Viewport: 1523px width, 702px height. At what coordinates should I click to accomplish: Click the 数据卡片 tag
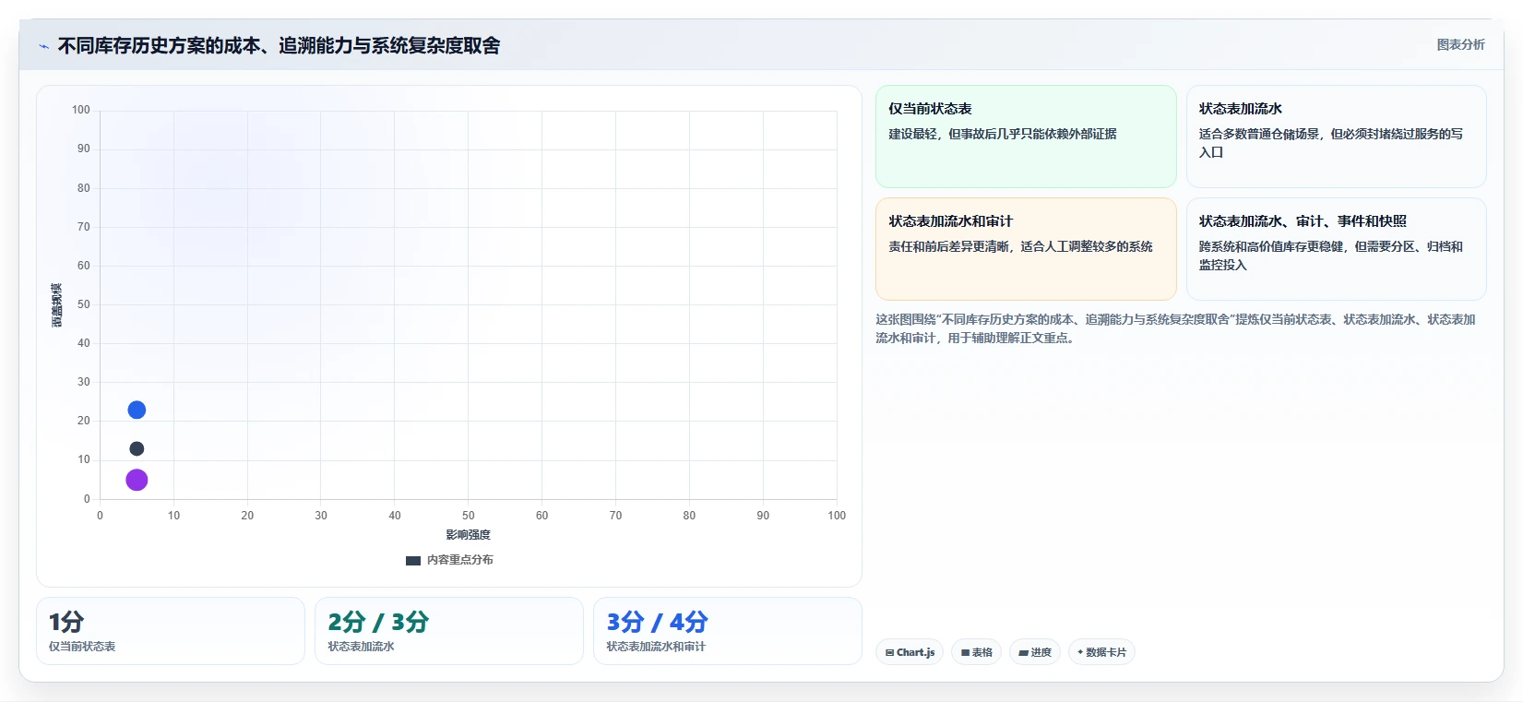1101,652
